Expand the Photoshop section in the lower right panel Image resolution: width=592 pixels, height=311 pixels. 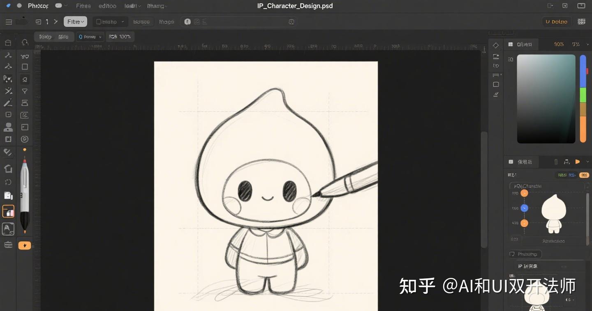(525, 254)
